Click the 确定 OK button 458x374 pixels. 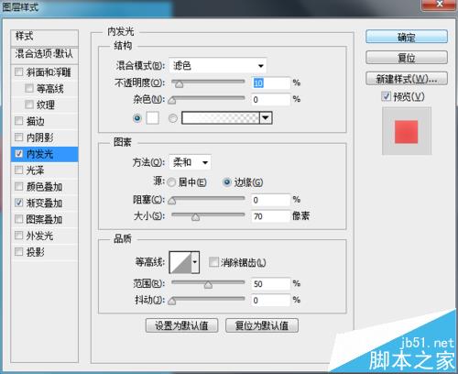click(407, 37)
